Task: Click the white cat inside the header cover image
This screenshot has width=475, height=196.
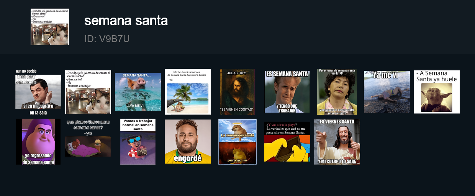Action: point(59,34)
